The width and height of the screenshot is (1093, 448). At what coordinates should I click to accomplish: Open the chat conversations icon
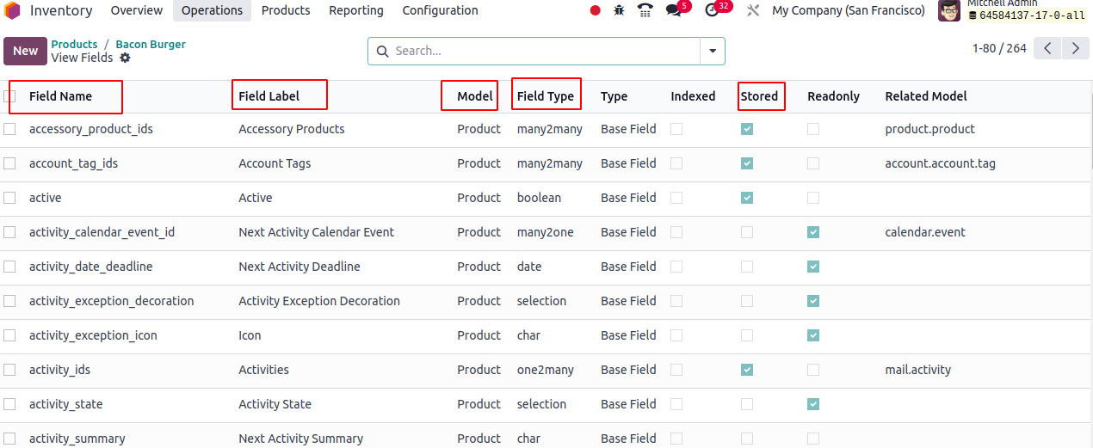click(674, 11)
